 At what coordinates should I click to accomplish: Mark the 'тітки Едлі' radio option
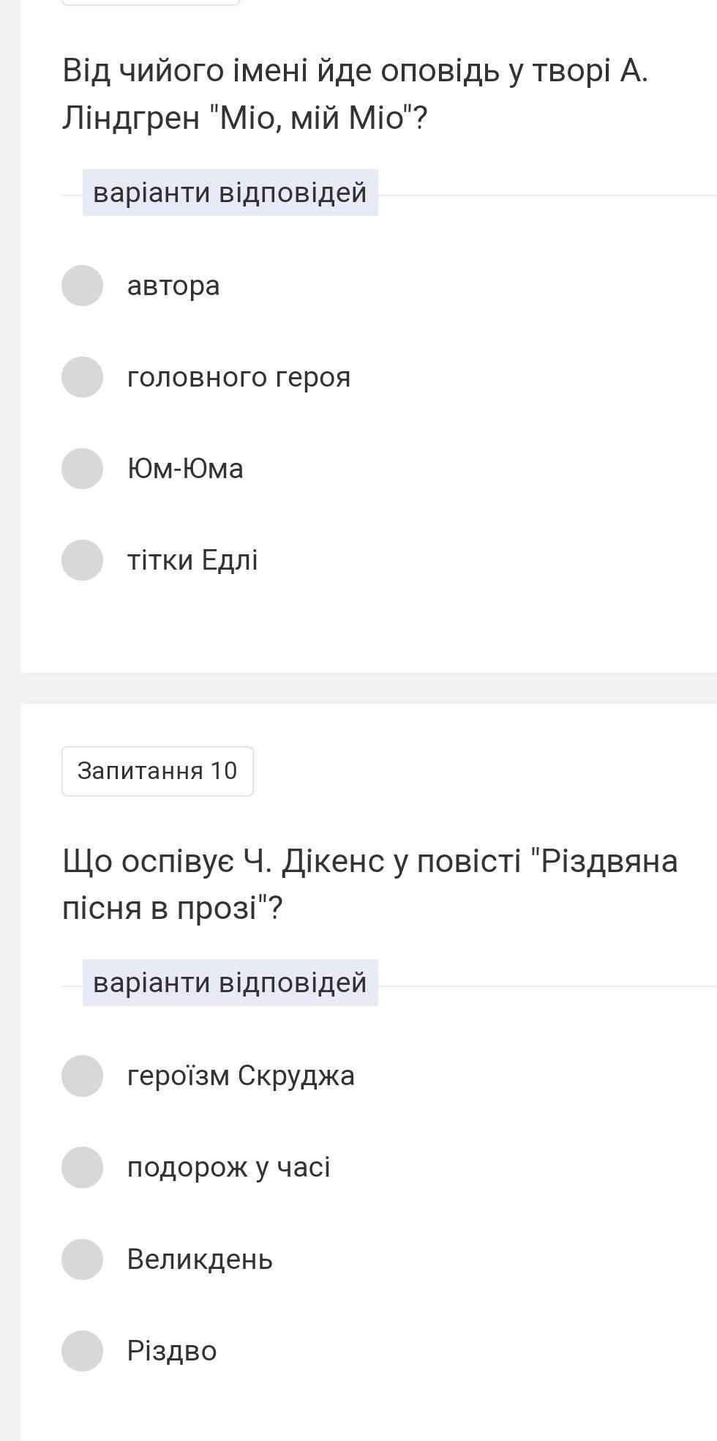(x=82, y=560)
